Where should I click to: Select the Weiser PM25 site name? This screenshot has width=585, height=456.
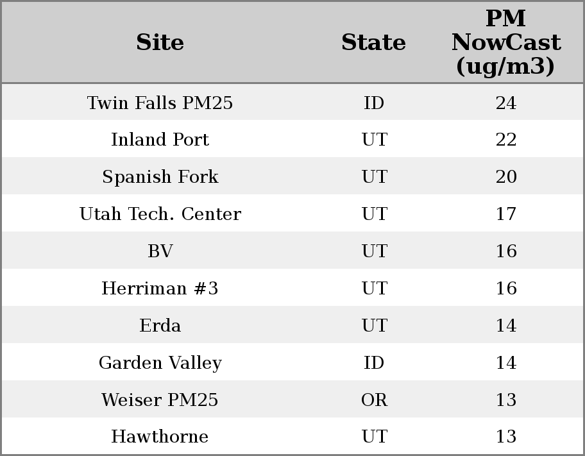(x=160, y=400)
